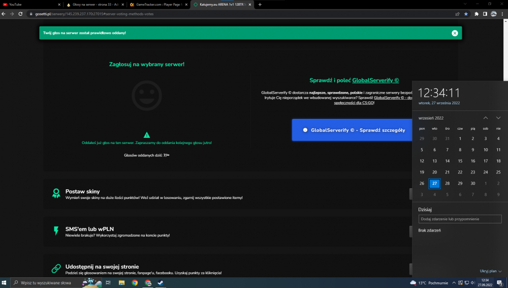Go to previous month in the calendar
This screenshot has height=288, width=508.
pos(485,118)
